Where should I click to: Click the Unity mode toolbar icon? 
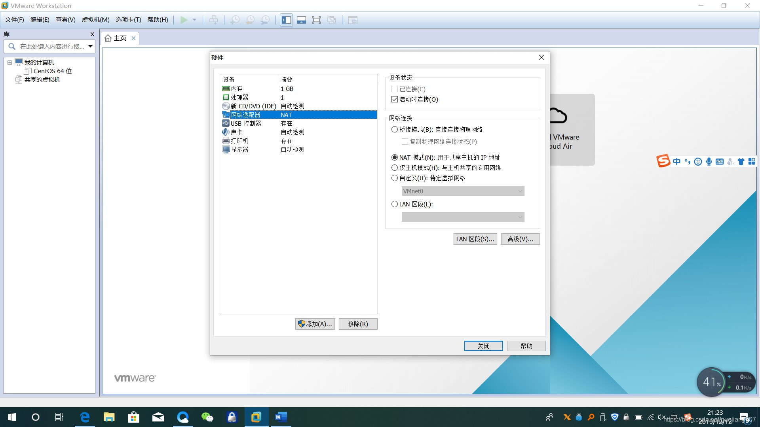[332, 20]
